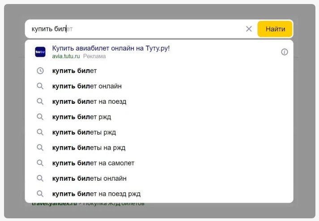Select recent query купить билет
Image resolution: width=319 pixels, height=221 pixels.
[x=159, y=71]
